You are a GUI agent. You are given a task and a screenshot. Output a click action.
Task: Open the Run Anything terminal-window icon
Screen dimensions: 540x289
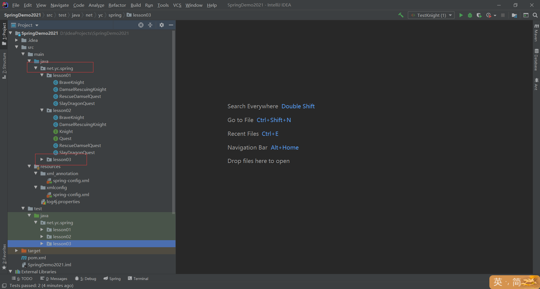click(526, 15)
